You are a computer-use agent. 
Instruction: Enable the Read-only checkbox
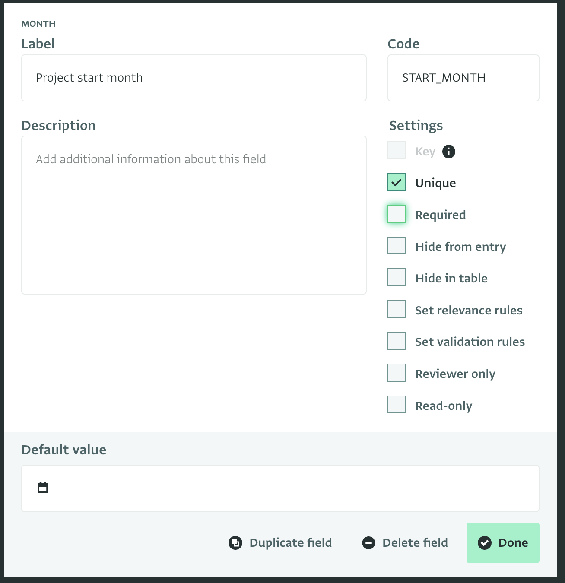coord(397,405)
